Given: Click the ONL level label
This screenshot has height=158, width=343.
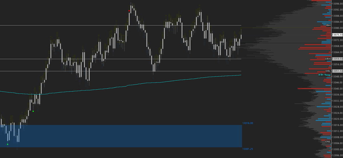Looking at the screenshot, I should (328, 141).
